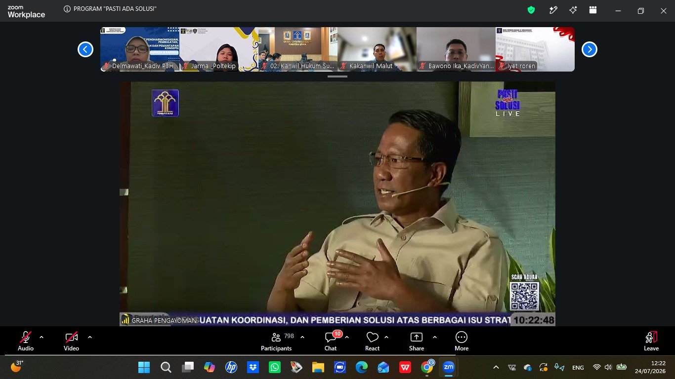Screen dimensions: 675x379
Task: Select Bawono Ika_KadivYan... participant thumbnail
Action: pos(456,49)
